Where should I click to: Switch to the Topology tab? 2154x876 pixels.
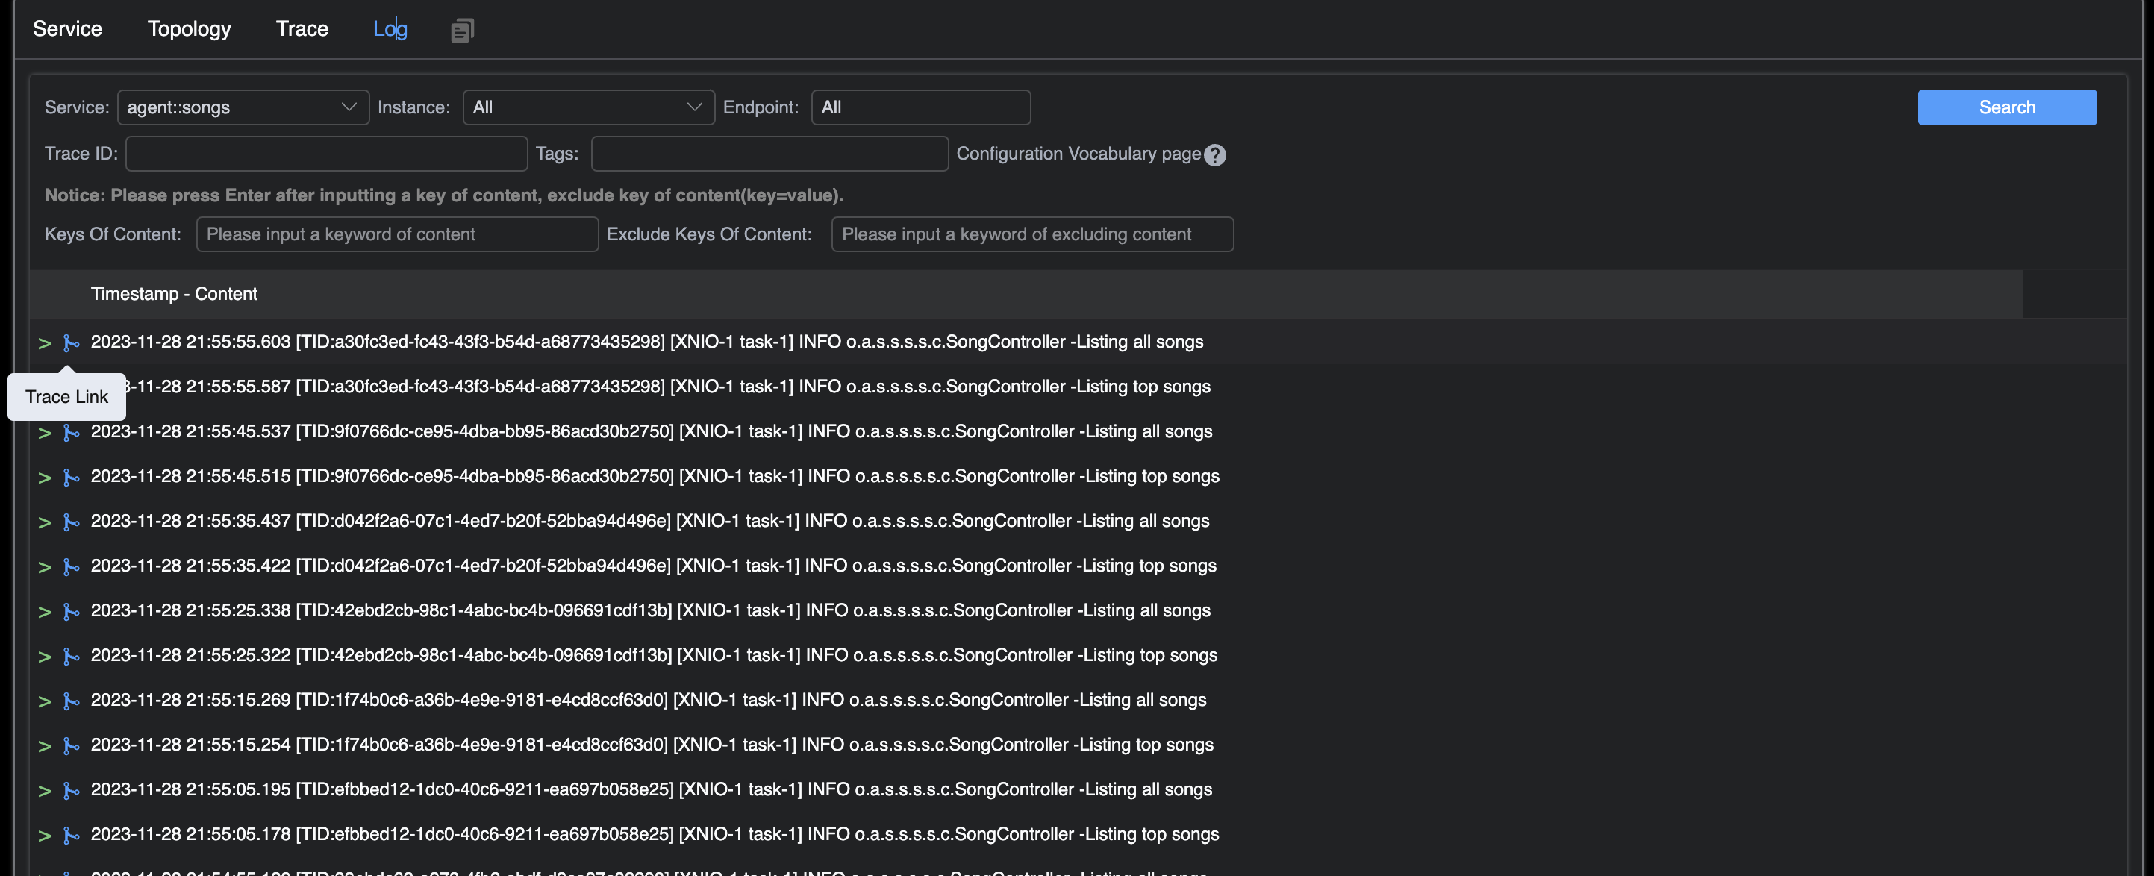[x=189, y=28]
